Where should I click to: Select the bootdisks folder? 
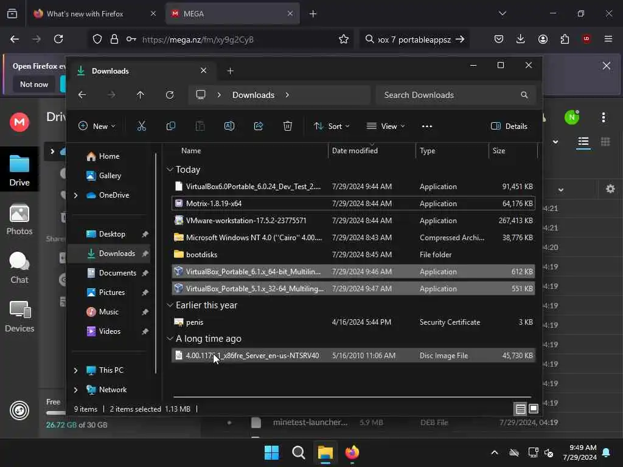click(353, 255)
